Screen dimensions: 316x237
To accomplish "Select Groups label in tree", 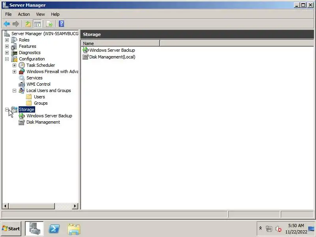I will (41, 103).
